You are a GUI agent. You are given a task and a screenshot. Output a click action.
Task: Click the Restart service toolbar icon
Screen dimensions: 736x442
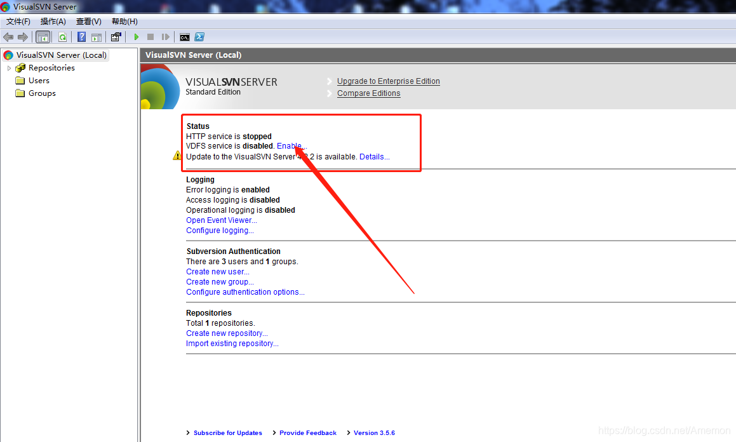click(165, 37)
